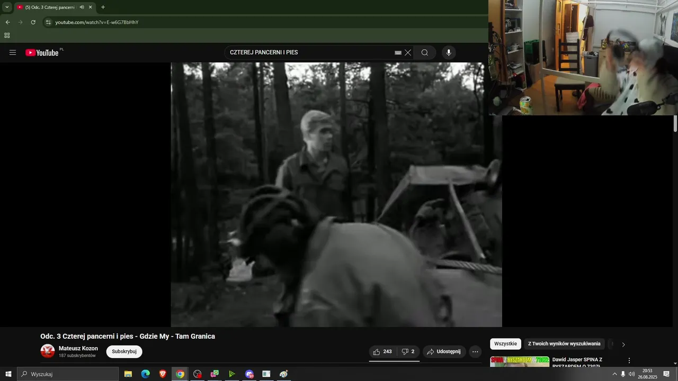Viewport: 678px width, 381px height.
Task: Open the YouTube hamburger guide menu
Action: pos(13,52)
